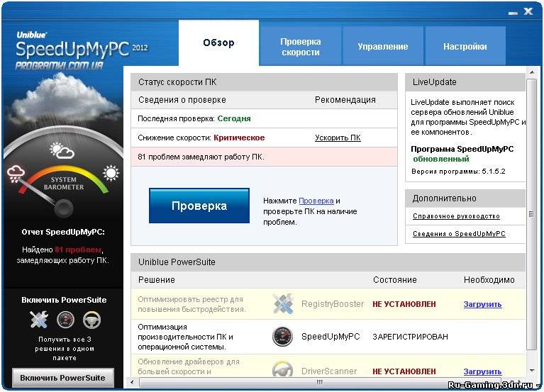Image resolution: width=544 pixels, height=392 pixels.
Task: Click the steering wheel icon in left sidebar
Action: [91, 320]
